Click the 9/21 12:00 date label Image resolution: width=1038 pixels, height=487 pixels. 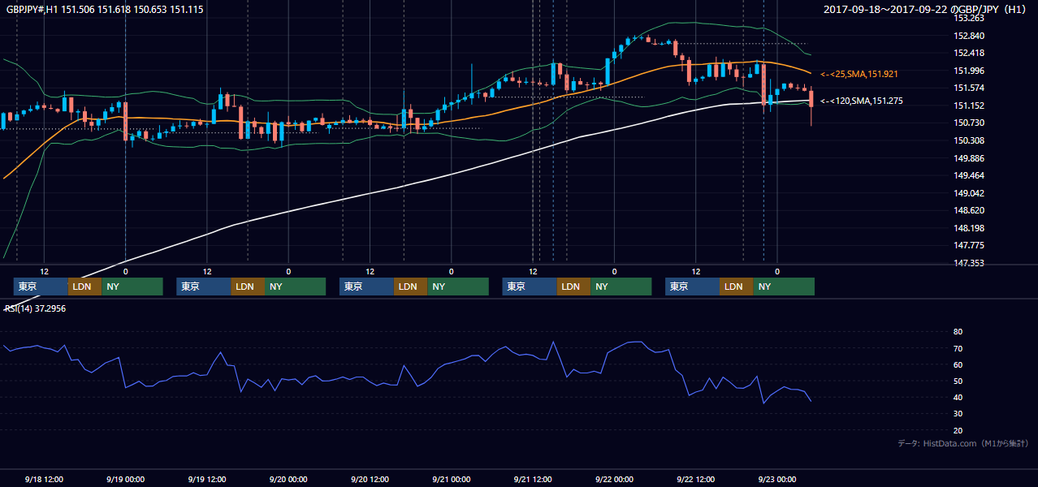click(x=533, y=480)
